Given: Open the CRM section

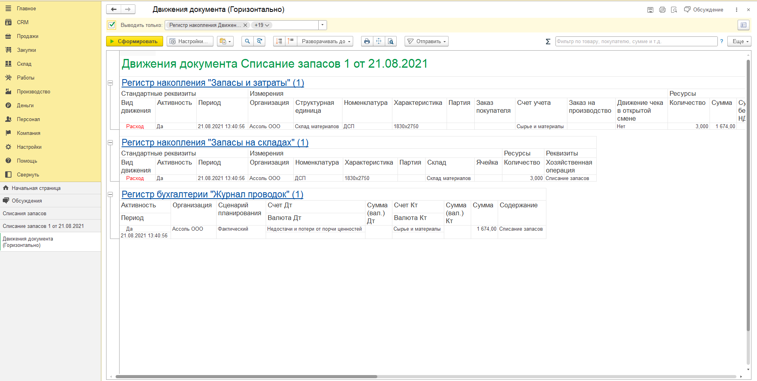Looking at the screenshot, I should click(x=23, y=22).
